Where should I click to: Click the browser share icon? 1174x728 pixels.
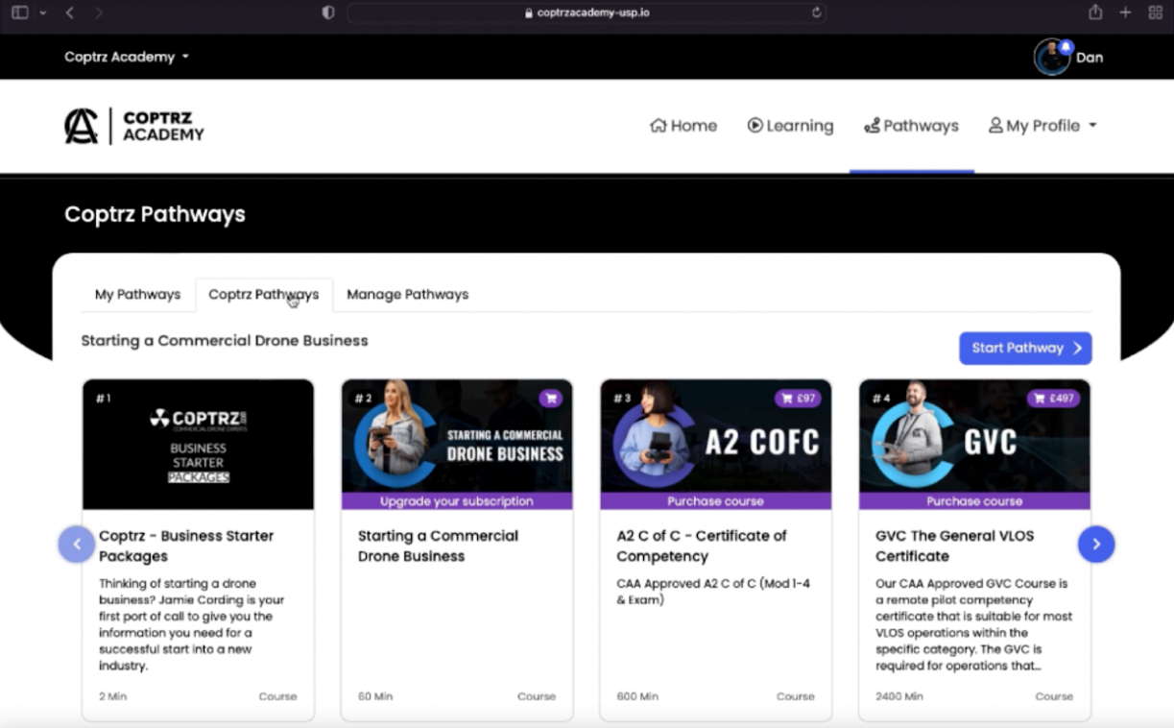coord(1095,12)
